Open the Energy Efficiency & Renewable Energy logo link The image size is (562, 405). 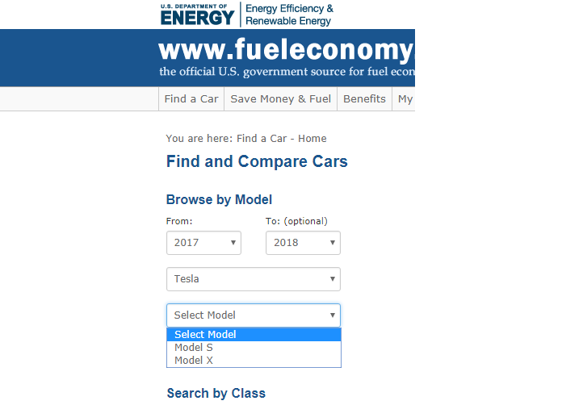pyautogui.click(x=288, y=15)
